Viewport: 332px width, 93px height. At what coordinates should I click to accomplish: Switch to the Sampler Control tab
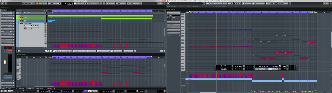40,88
